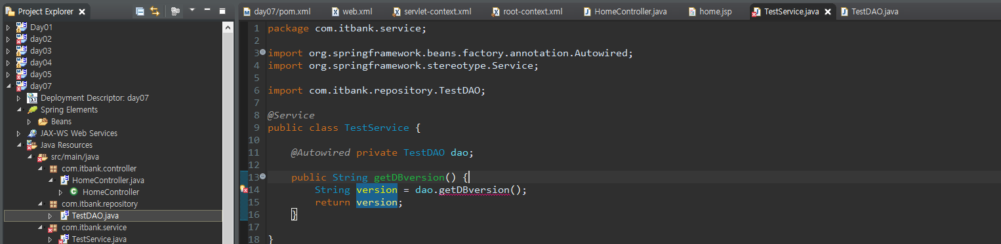1001x244 pixels.
Task: Click the day07 project icon
Action: pos(22,86)
